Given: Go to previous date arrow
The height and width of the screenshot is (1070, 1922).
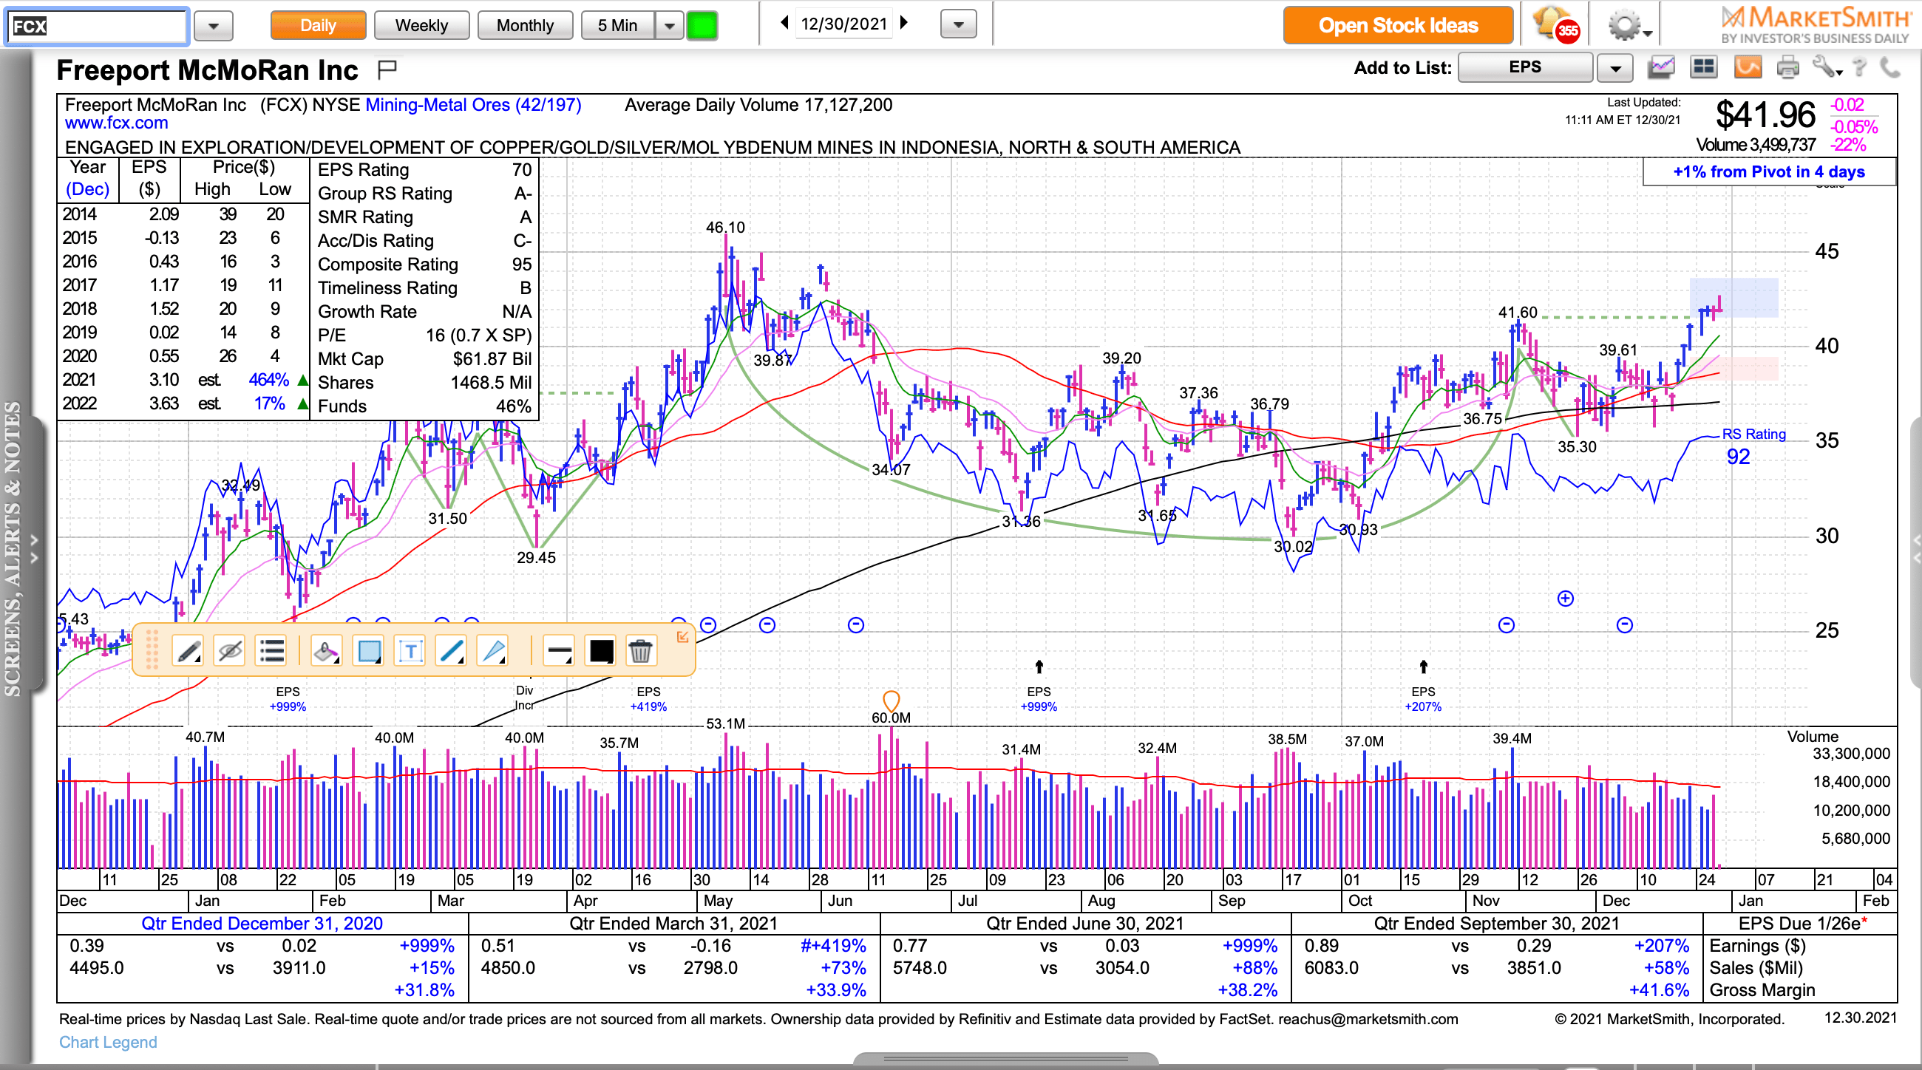Looking at the screenshot, I should [784, 23].
